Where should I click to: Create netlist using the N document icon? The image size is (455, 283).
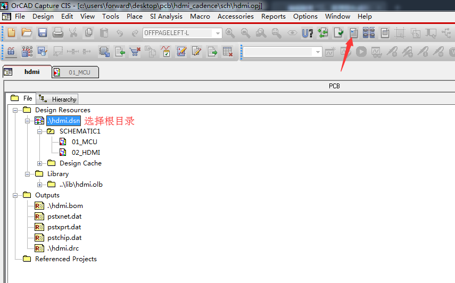pos(354,33)
